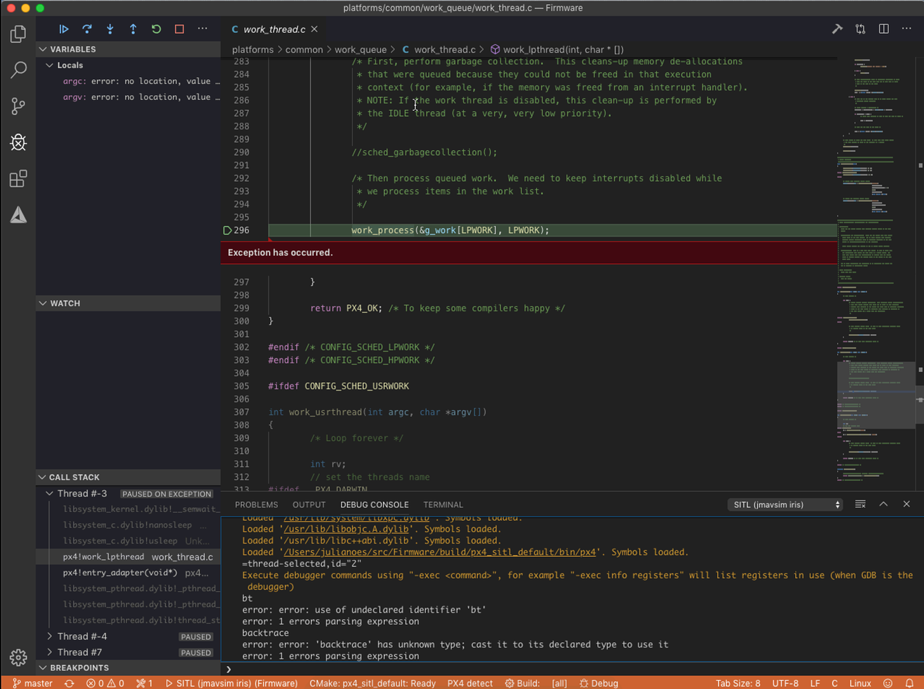Expand the Thread #-4 call stack
Viewport: 924px width, 689px height.
(49, 636)
